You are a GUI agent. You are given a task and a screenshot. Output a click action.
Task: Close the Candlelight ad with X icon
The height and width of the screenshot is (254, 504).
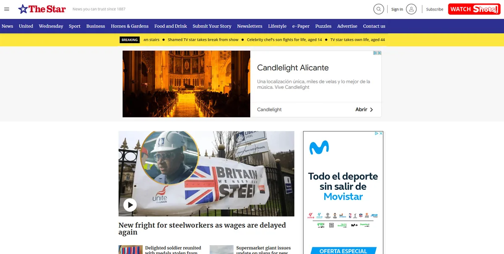(x=379, y=53)
